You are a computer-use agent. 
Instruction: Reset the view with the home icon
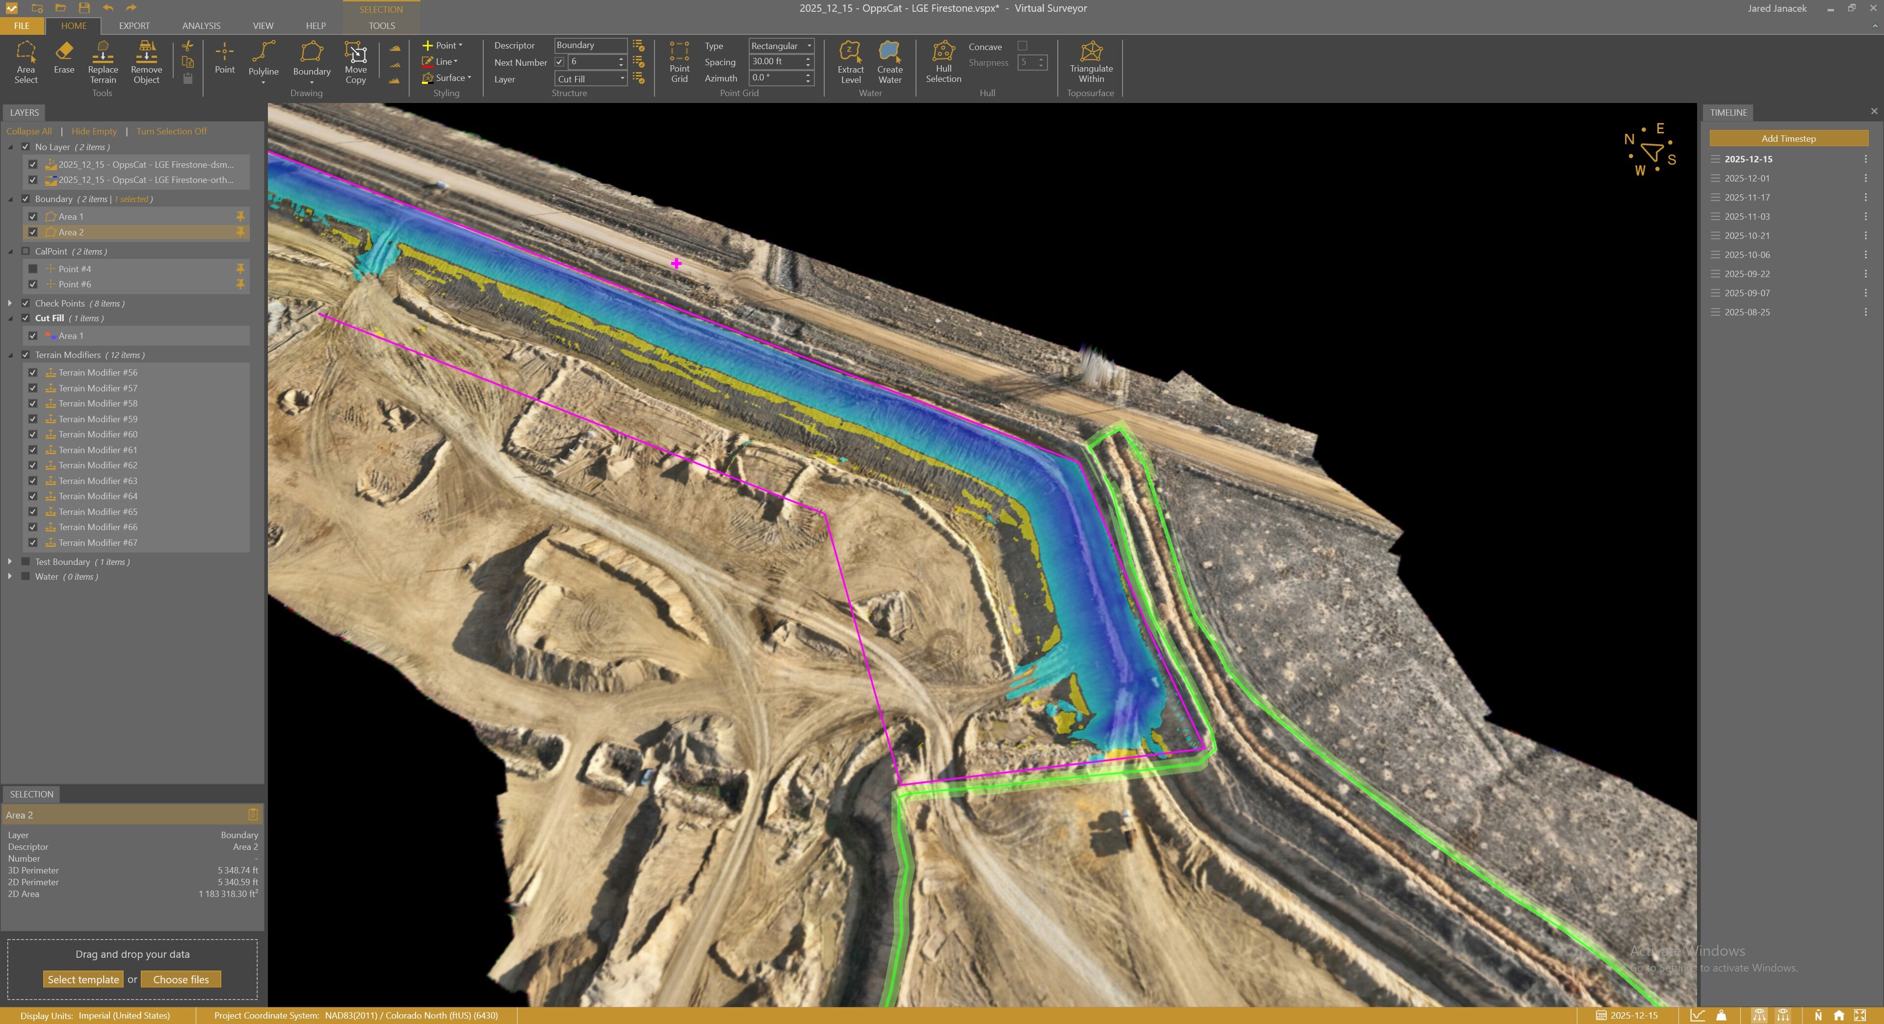pos(1839,1015)
